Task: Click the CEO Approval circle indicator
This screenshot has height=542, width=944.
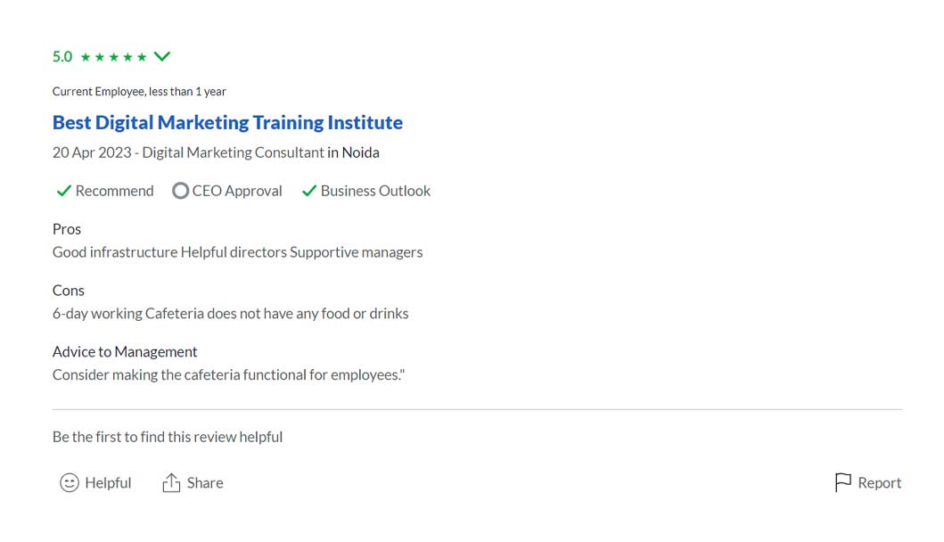Action: click(x=180, y=191)
